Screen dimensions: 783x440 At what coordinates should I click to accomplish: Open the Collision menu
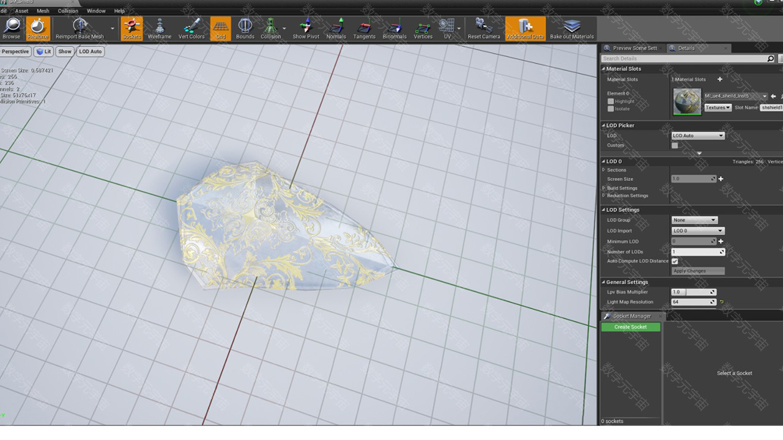pos(68,11)
